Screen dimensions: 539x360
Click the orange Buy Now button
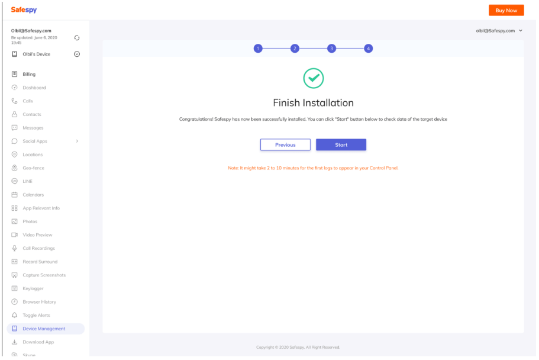pyautogui.click(x=506, y=10)
